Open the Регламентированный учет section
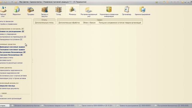The width and height of the screenshot is (192, 108). pyautogui.click(x=89, y=12)
